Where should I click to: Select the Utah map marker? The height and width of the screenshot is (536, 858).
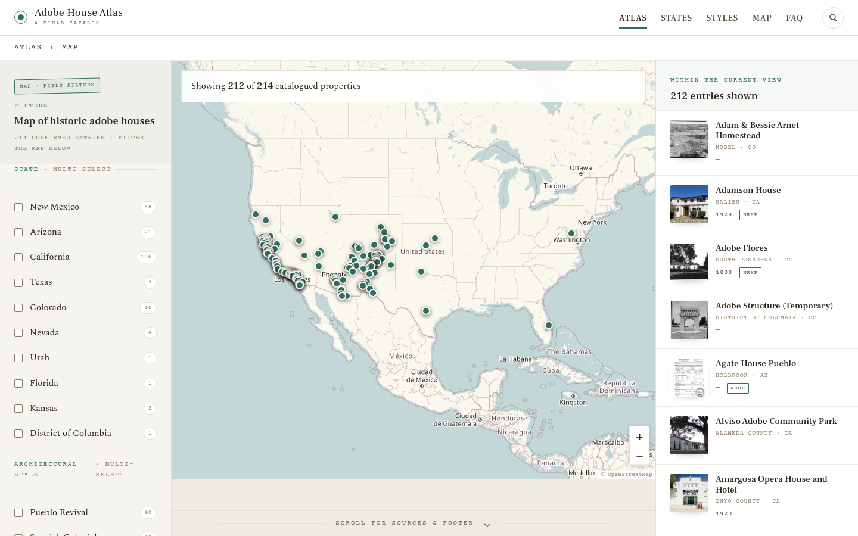click(x=335, y=217)
